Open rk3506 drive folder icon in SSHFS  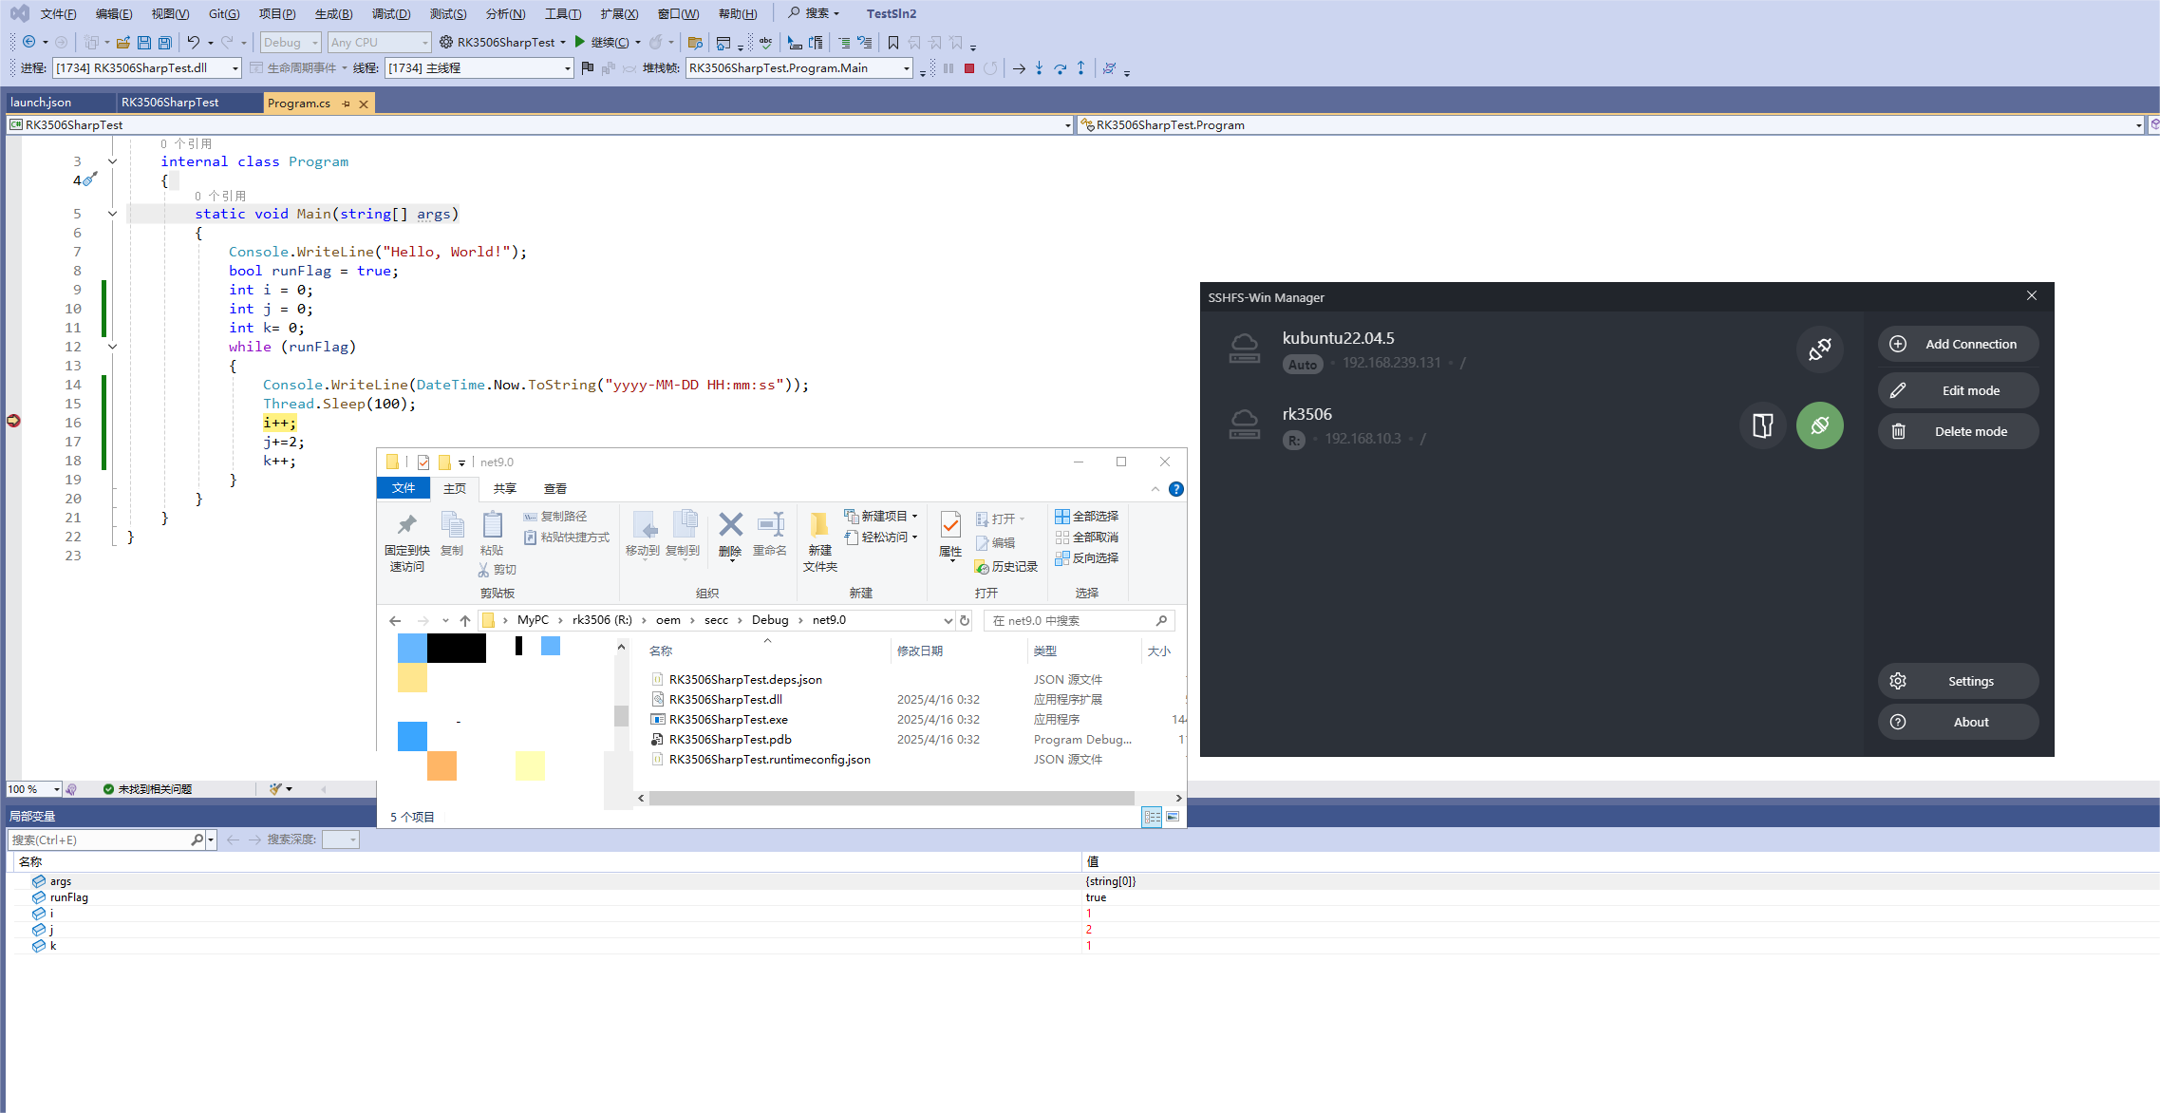1762,425
